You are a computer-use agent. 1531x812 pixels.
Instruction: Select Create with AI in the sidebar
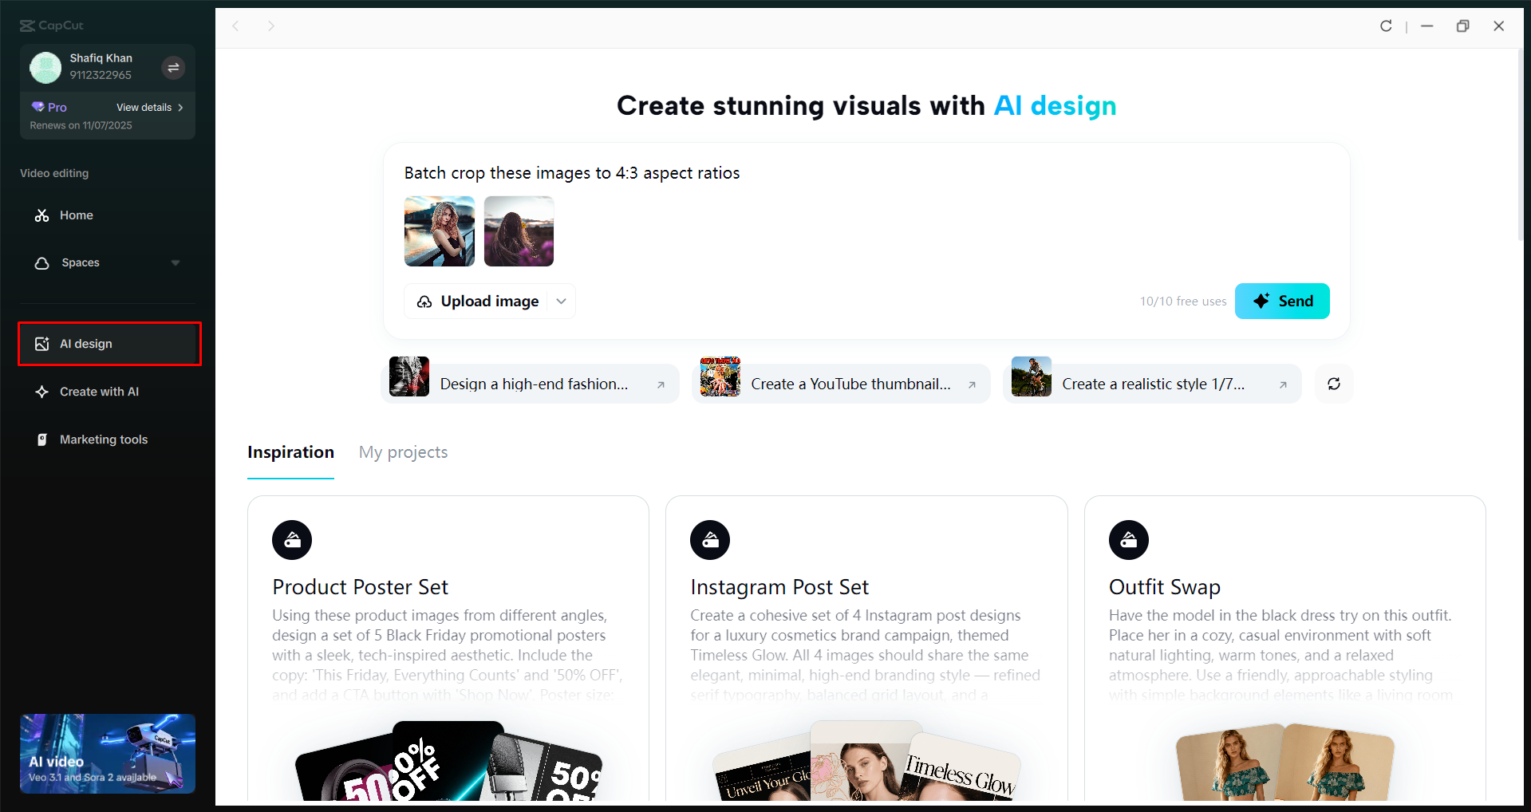click(x=41, y=392)
